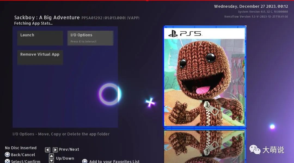Click Add to your Favorites List label
Viewport: 294px width, 163px height.
coord(114,161)
